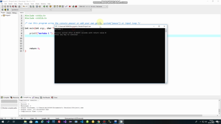Viewport: 221px width, 124px height.
Task: Click the Close file toolbar icon
Action: pos(13,7)
